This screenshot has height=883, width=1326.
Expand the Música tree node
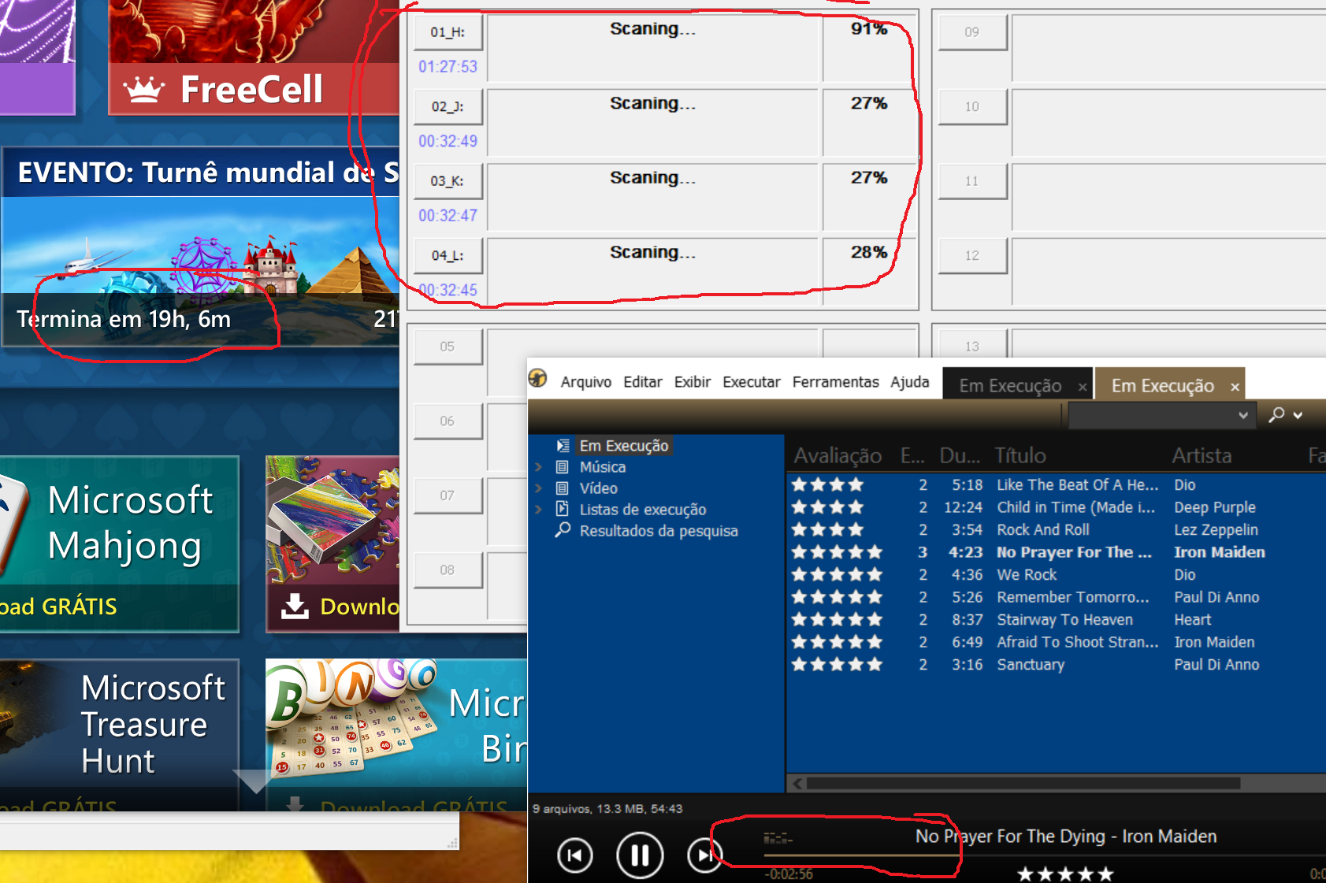(x=539, y=467)
